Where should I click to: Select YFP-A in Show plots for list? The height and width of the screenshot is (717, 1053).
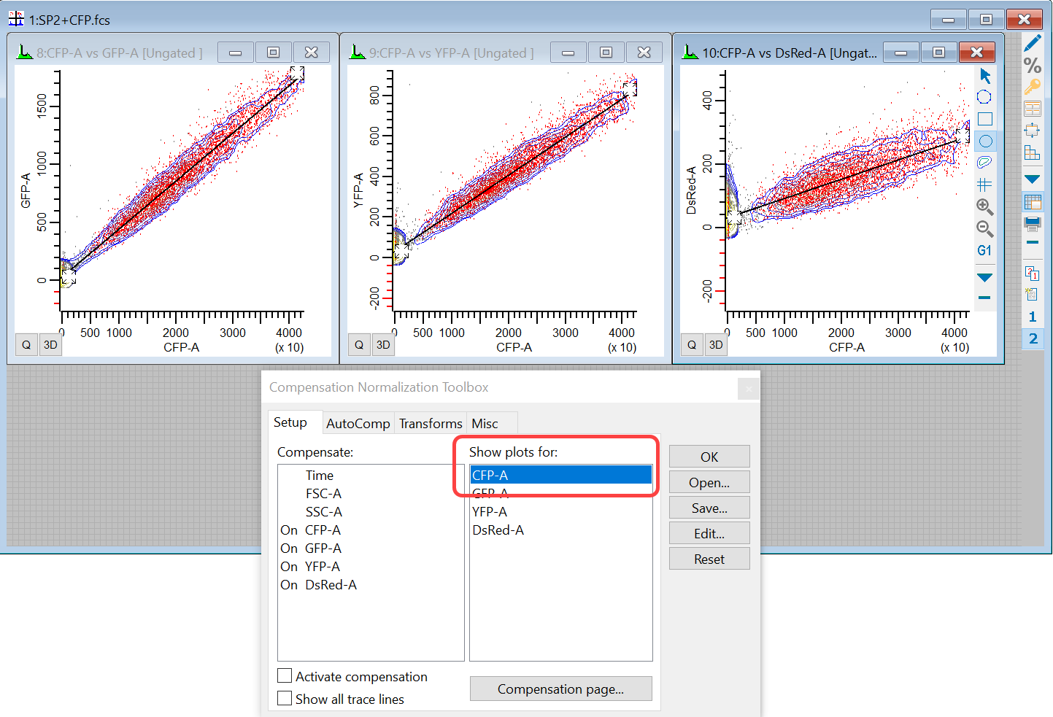(490, 512)
